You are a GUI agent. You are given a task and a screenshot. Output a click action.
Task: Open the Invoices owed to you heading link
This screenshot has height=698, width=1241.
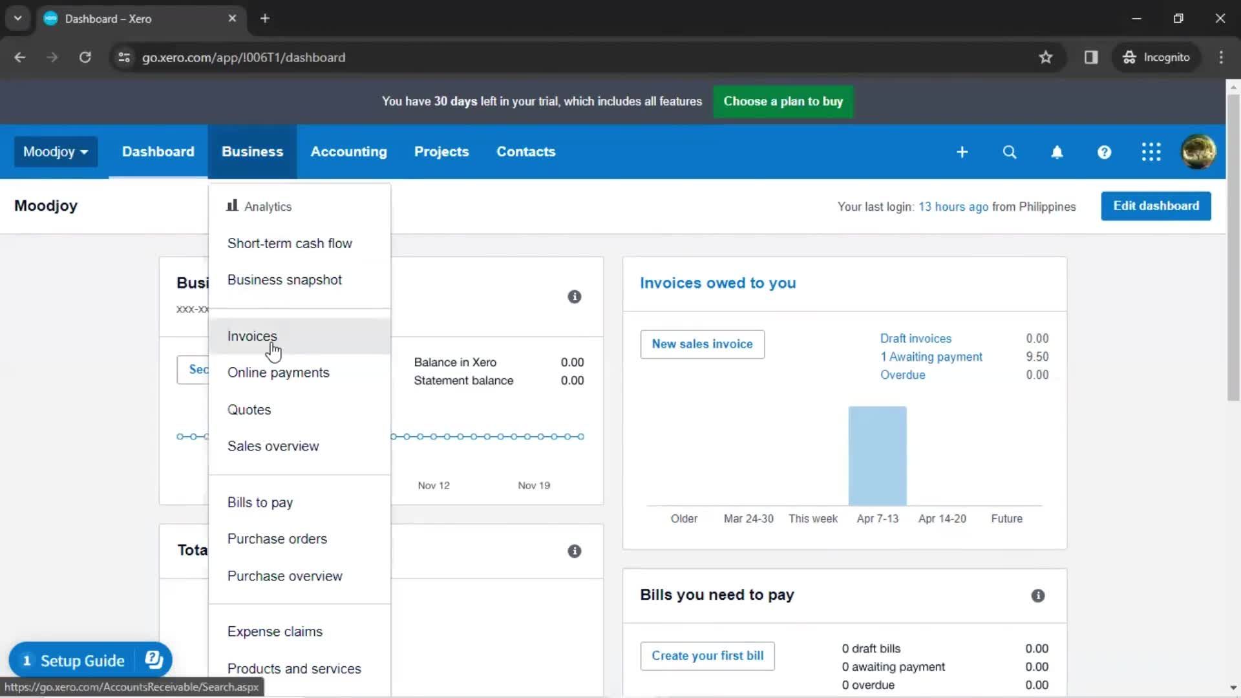(717, 283)
